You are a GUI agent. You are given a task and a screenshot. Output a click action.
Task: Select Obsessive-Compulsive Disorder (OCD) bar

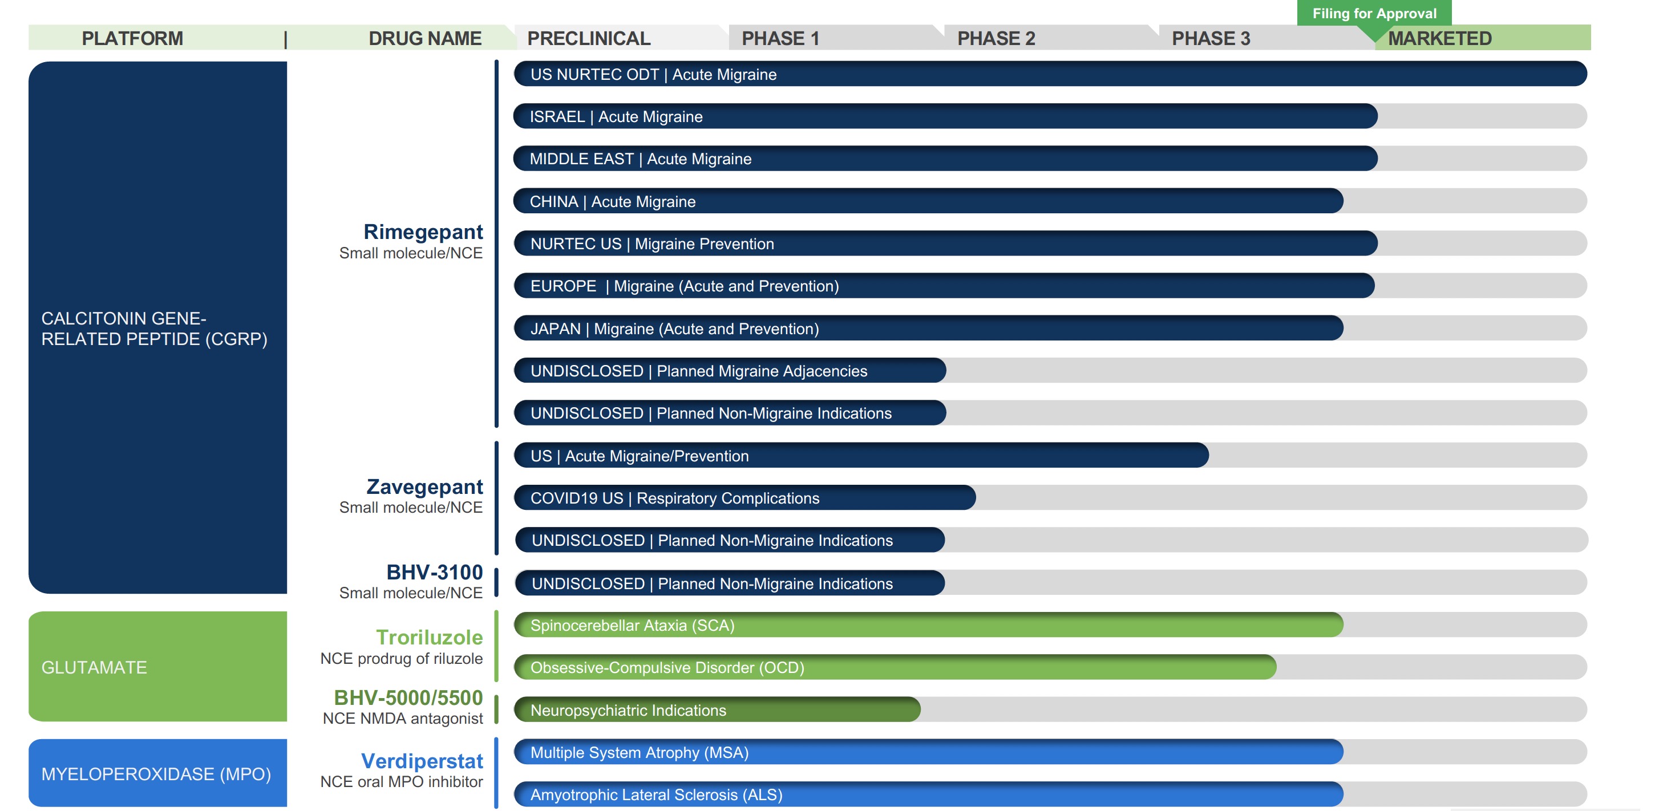coord(895,667)
